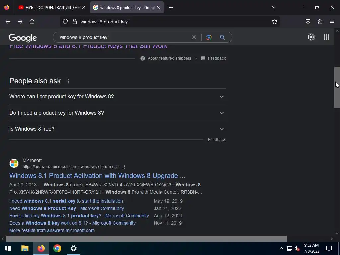340x255 pixels.
Task: Click About featured snippets link
Action: pyautogui.click(x=169, y=58)
